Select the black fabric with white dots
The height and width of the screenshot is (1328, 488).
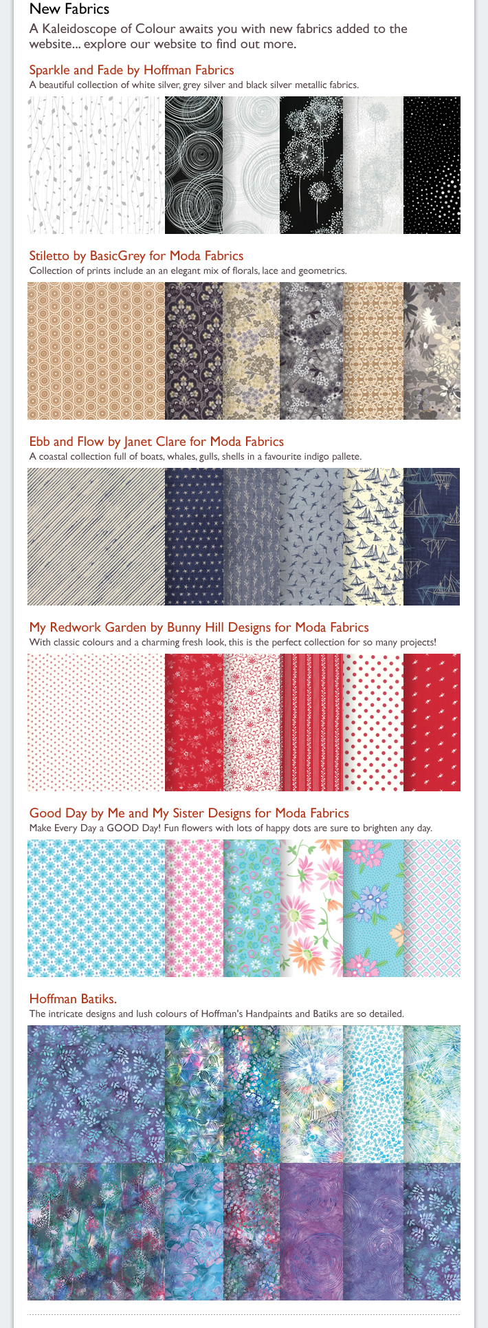[432, 165]
